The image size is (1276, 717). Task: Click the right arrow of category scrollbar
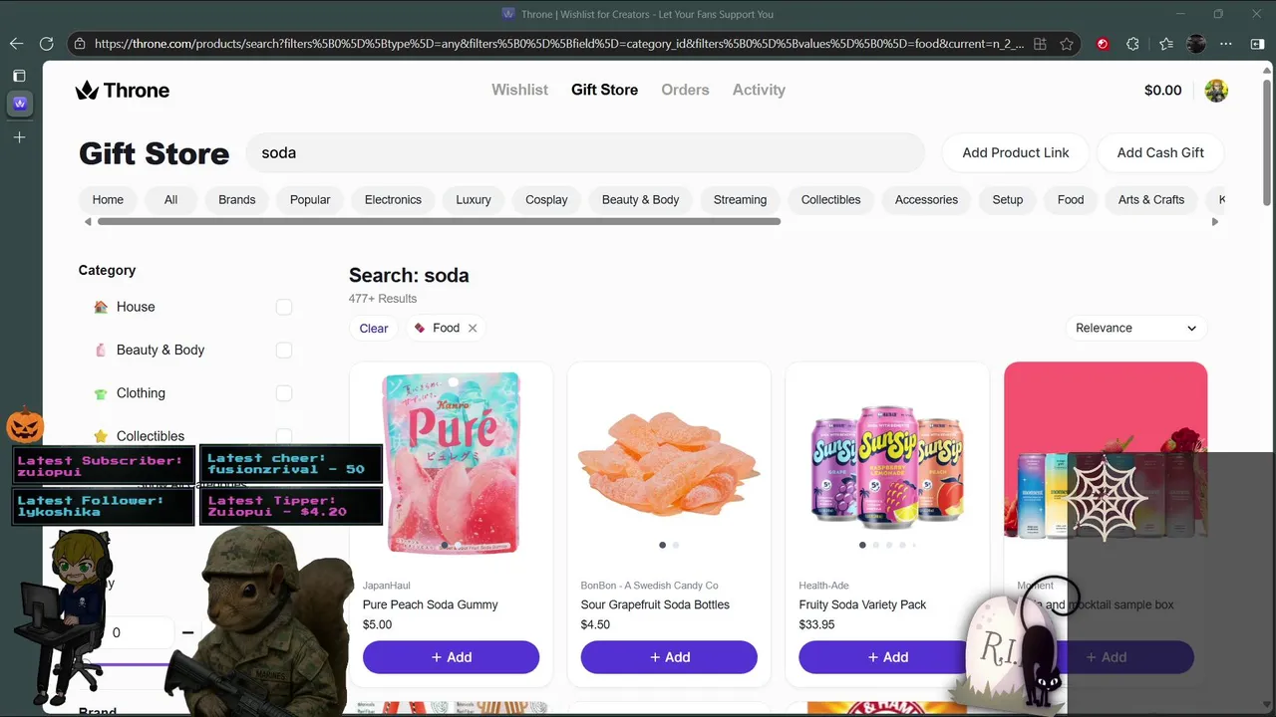[1214, 221]
